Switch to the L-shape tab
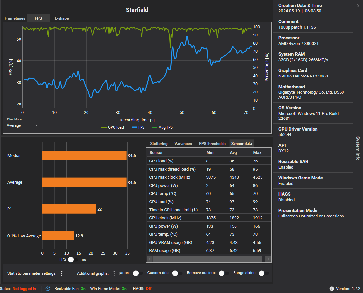The width and height of the screenshot is (363, 293). pyautogui.click(x=62, y=18)
